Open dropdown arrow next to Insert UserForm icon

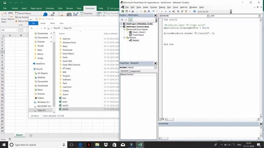point(130,12)
